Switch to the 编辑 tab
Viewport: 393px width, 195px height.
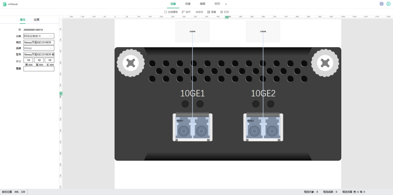point(203,4)
